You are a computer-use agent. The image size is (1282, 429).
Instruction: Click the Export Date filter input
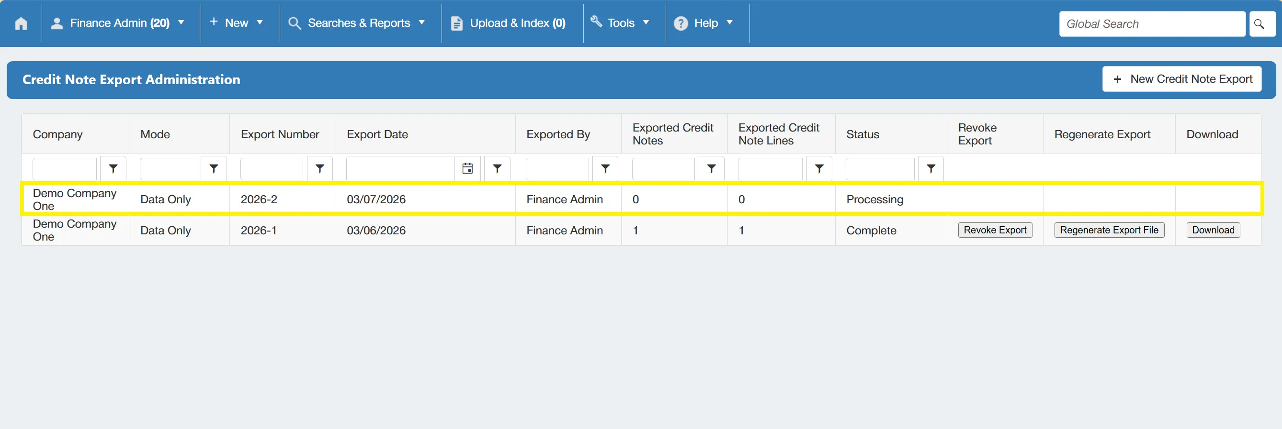coord(401,169)
